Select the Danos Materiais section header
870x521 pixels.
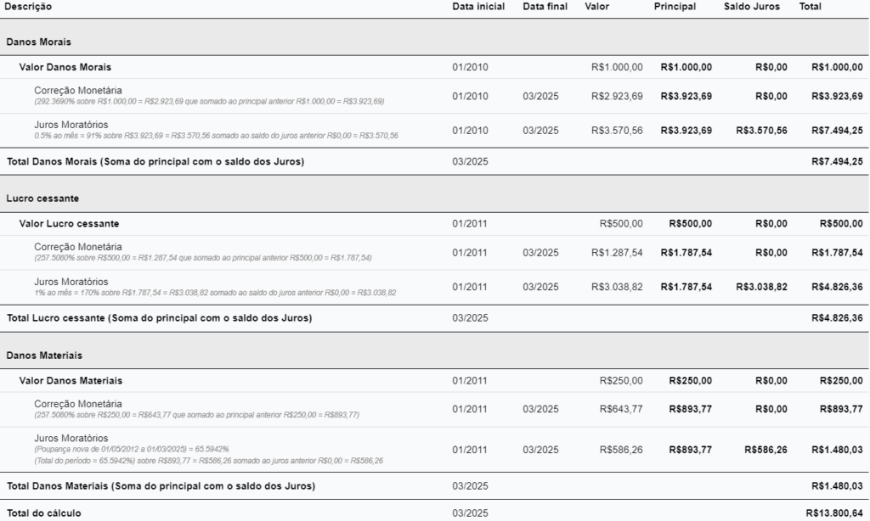(44, 355)
